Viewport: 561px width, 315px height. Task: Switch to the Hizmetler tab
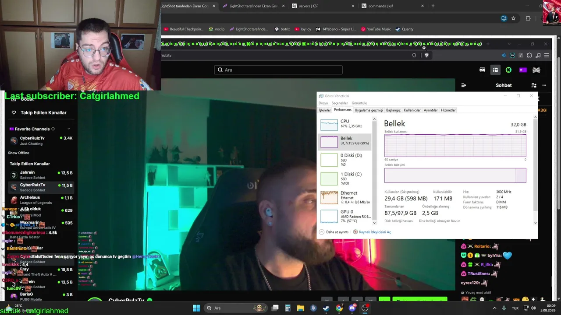pos(448,110)
